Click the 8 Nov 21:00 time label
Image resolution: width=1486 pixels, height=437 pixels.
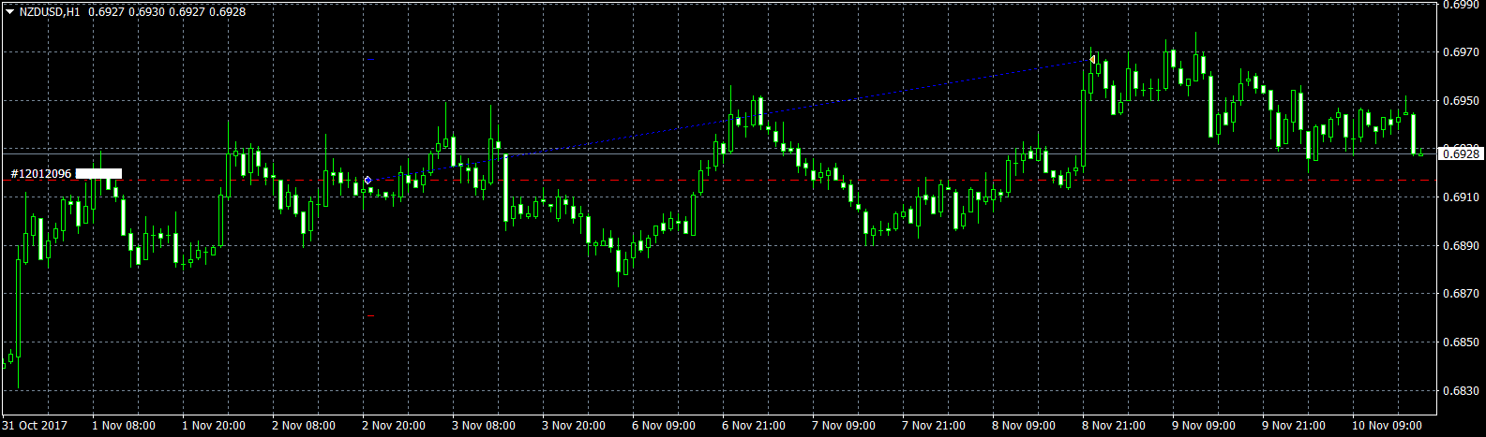(x=1114, y=426)
